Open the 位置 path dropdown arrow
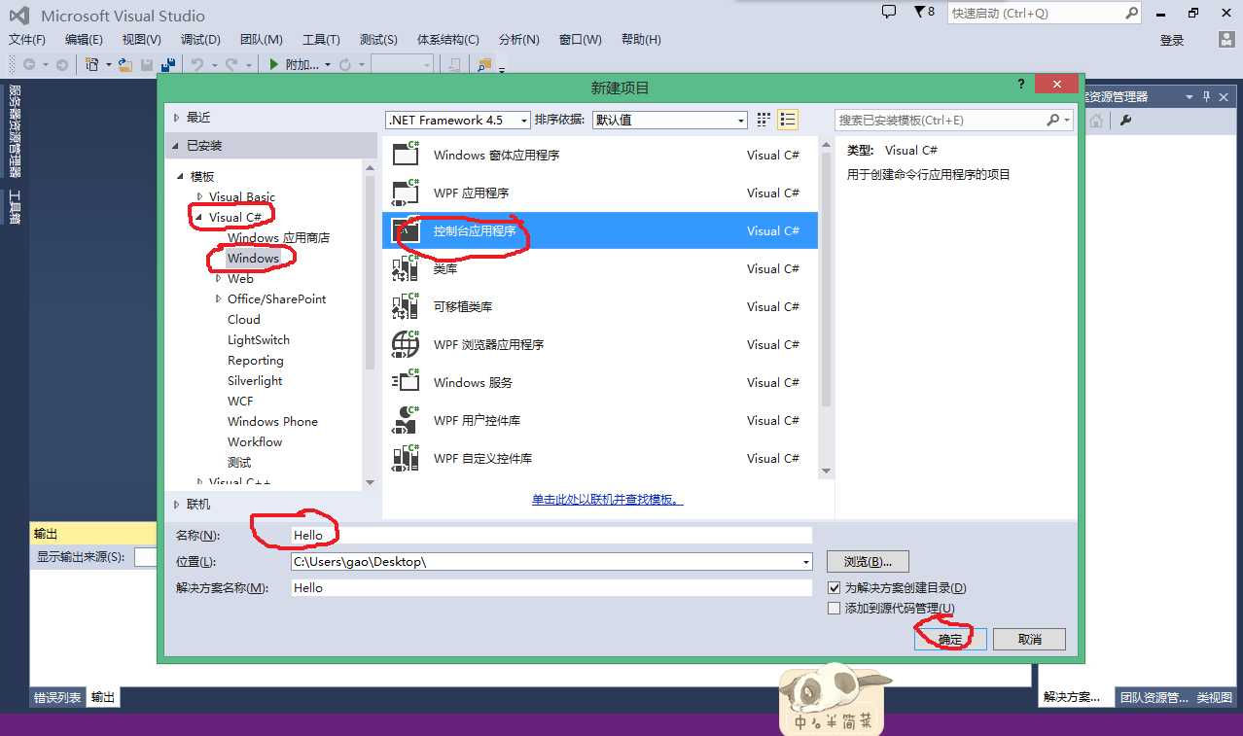The height and width of the screenshot is (736, 1243). point(805,562)
